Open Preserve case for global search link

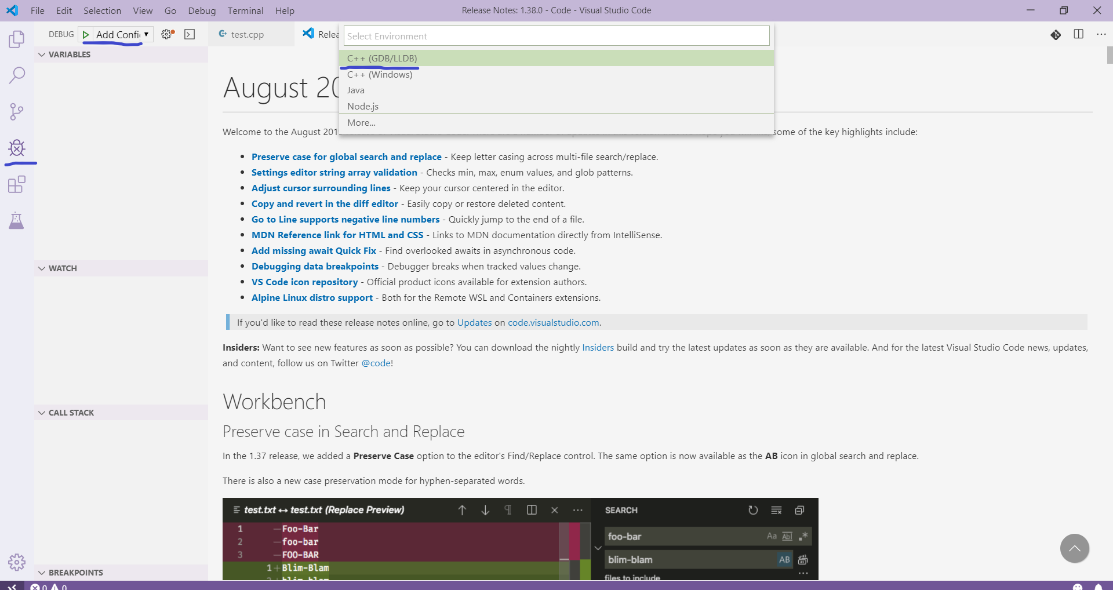click(x=347, y=157)
